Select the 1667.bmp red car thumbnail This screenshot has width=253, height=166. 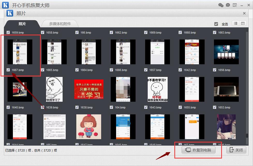coord(20,89)
